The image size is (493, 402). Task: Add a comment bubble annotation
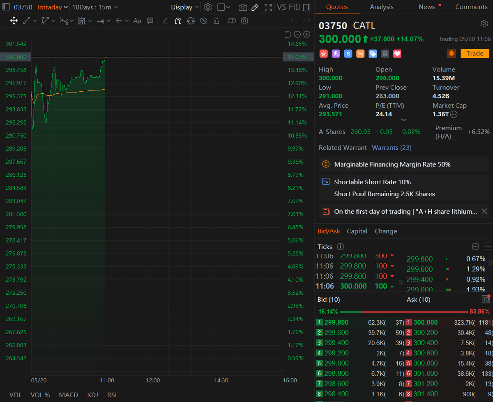point(150,21)
